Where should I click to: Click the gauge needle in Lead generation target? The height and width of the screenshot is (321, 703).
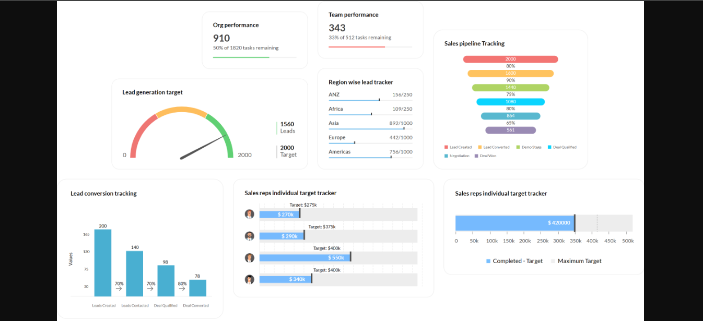204,147
